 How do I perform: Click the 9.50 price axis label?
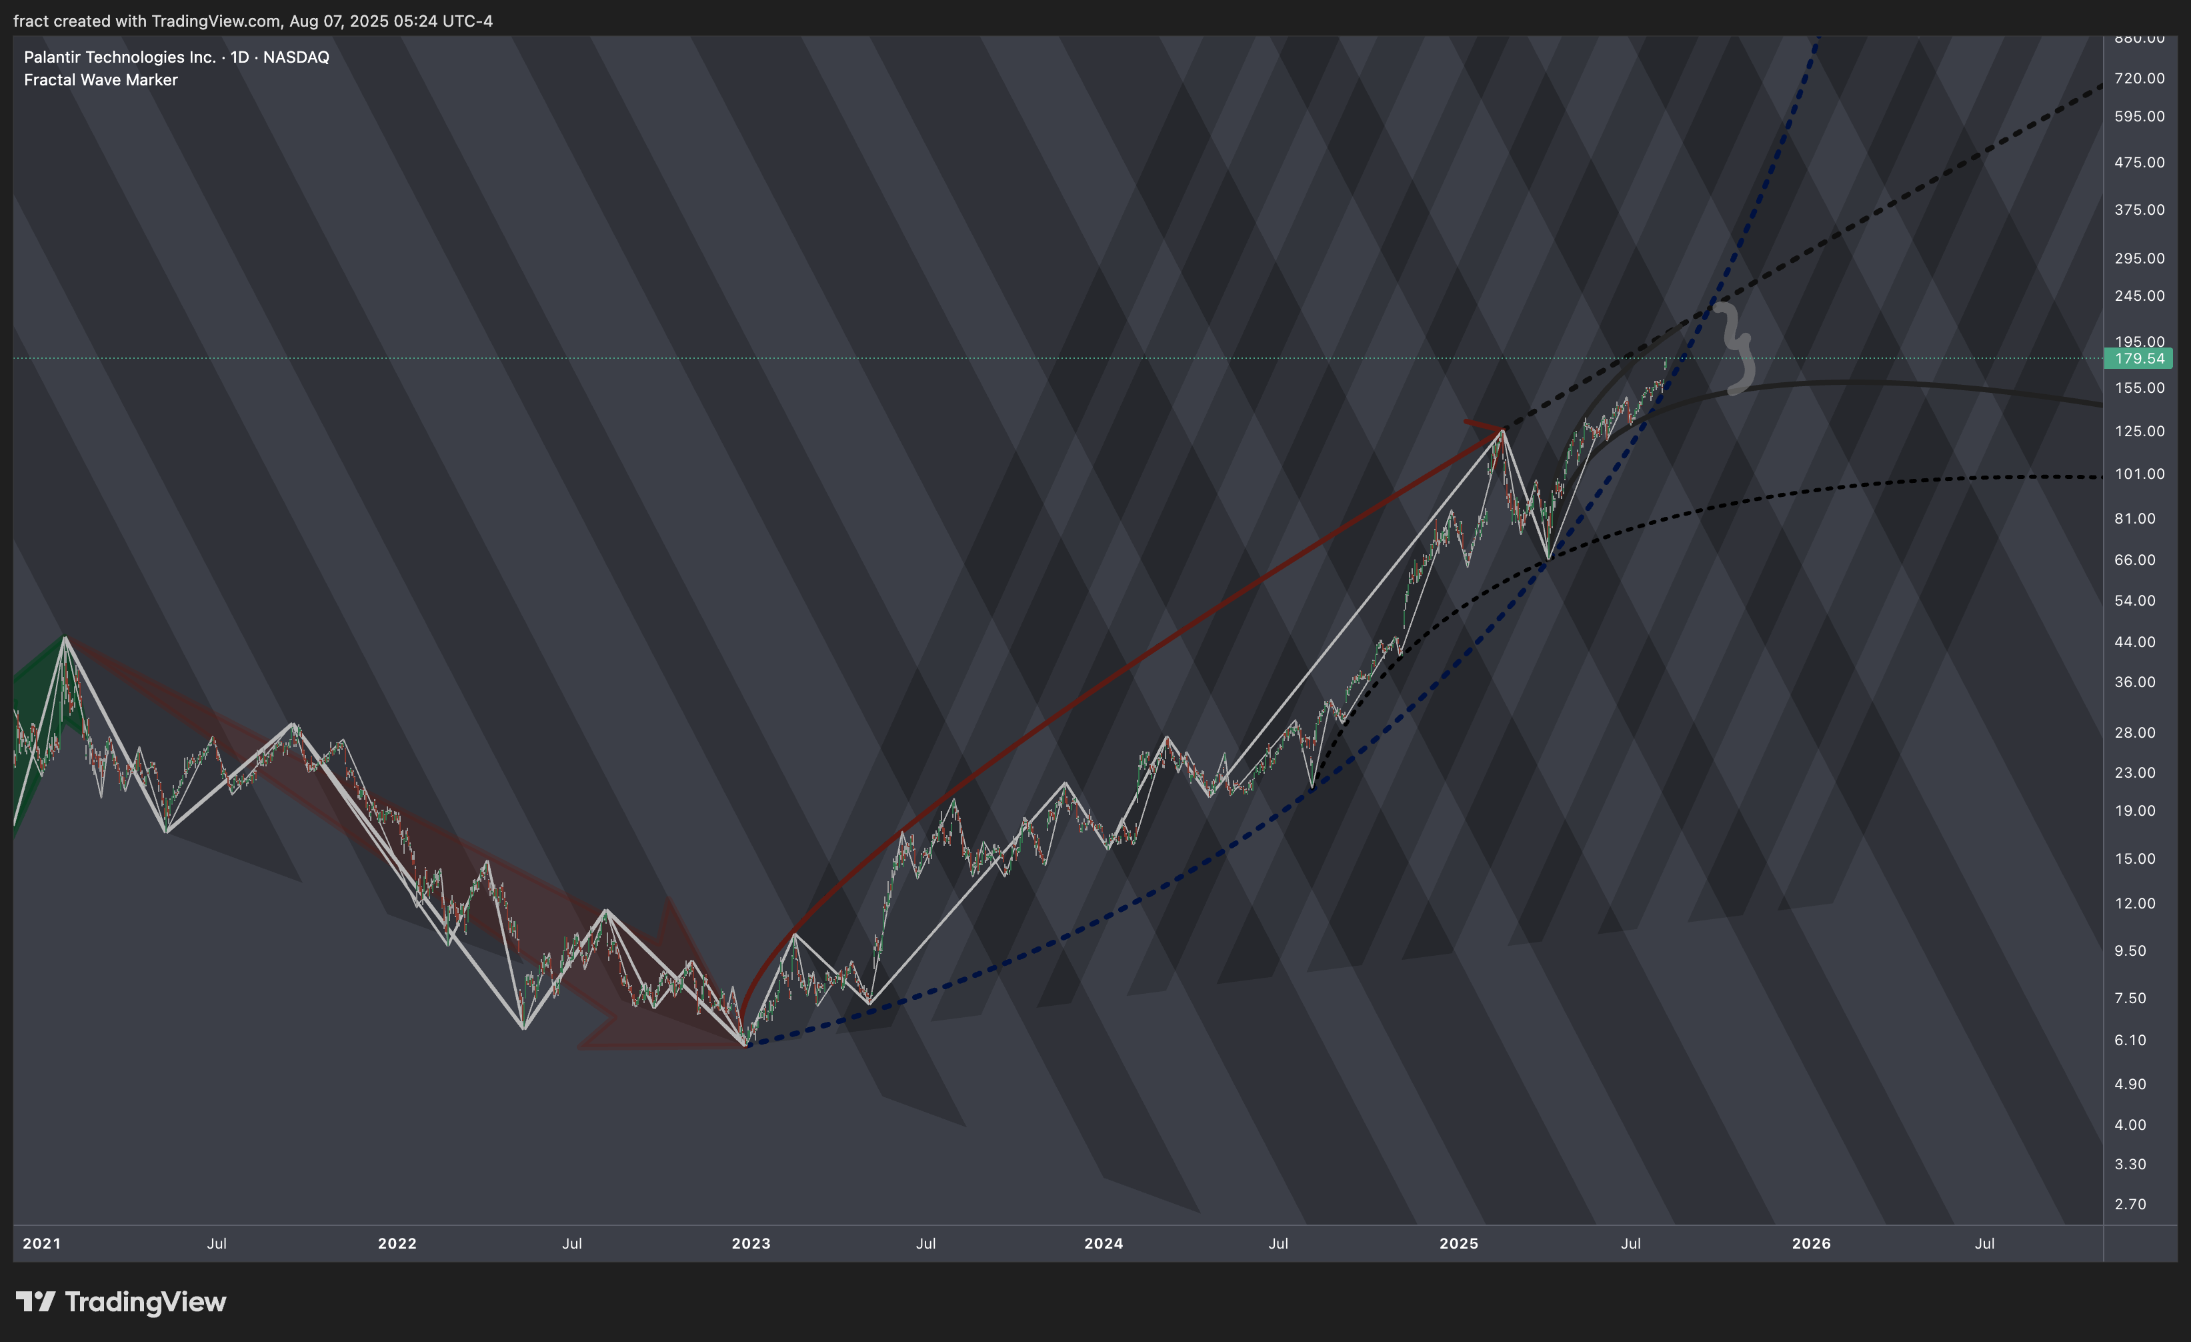[x=2130, y=952]
